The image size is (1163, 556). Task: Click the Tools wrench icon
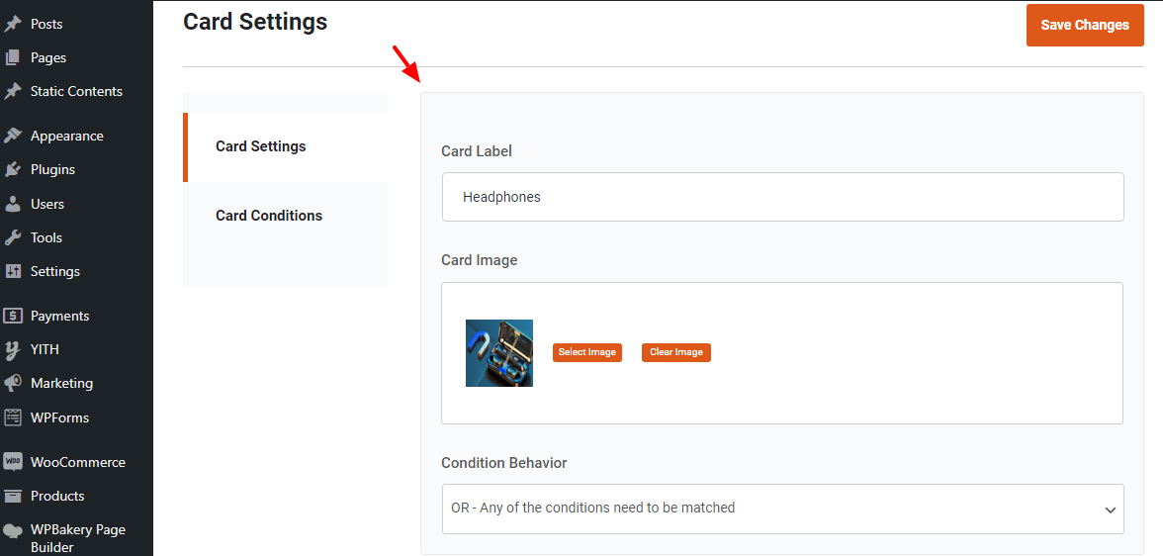13,237
